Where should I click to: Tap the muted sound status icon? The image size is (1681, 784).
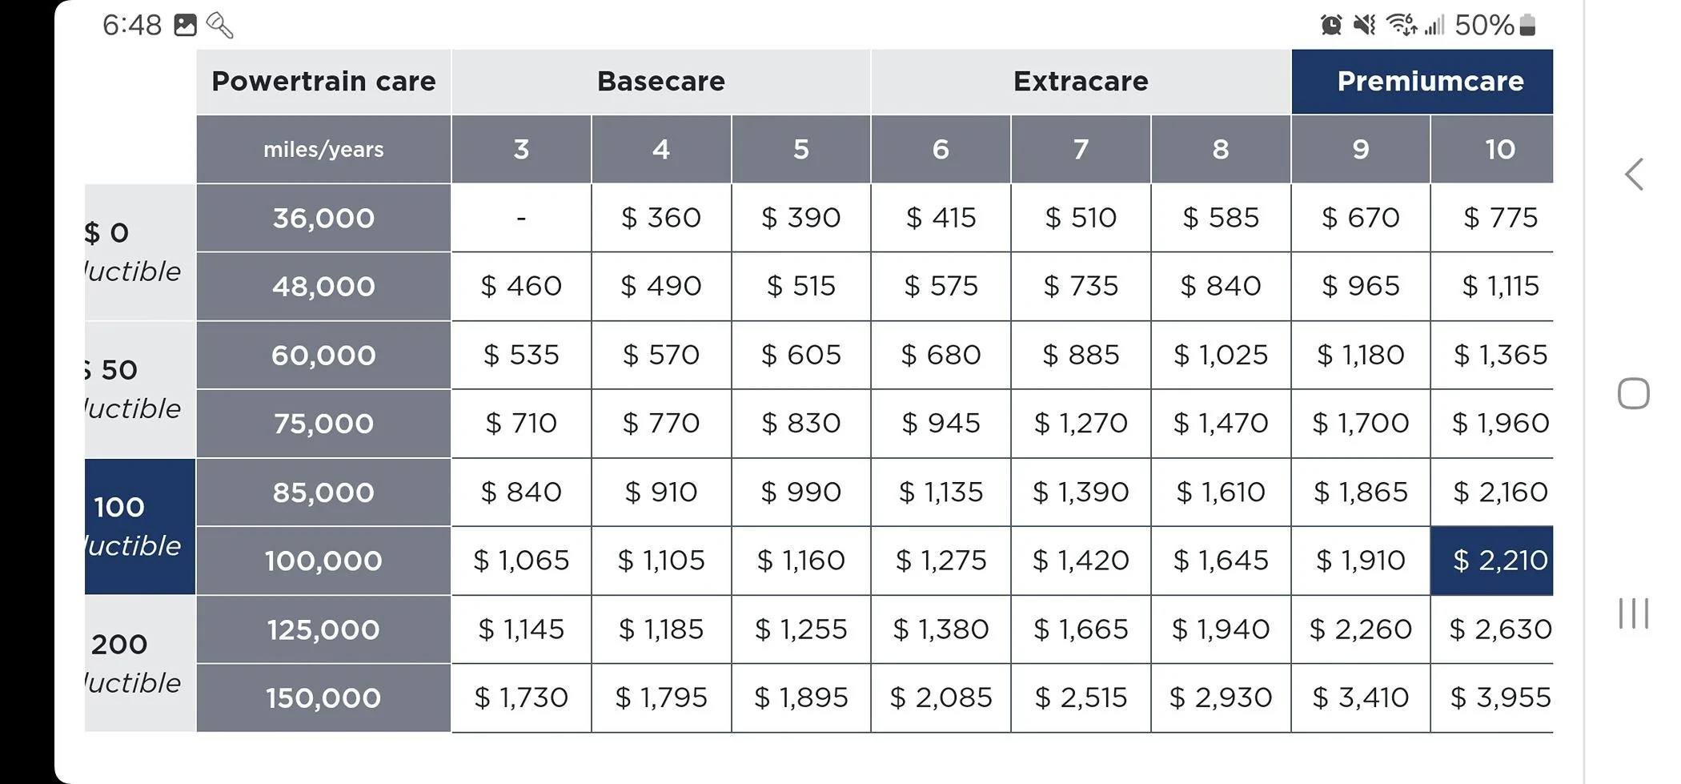pyautogui.click(x=1364, y=26)
